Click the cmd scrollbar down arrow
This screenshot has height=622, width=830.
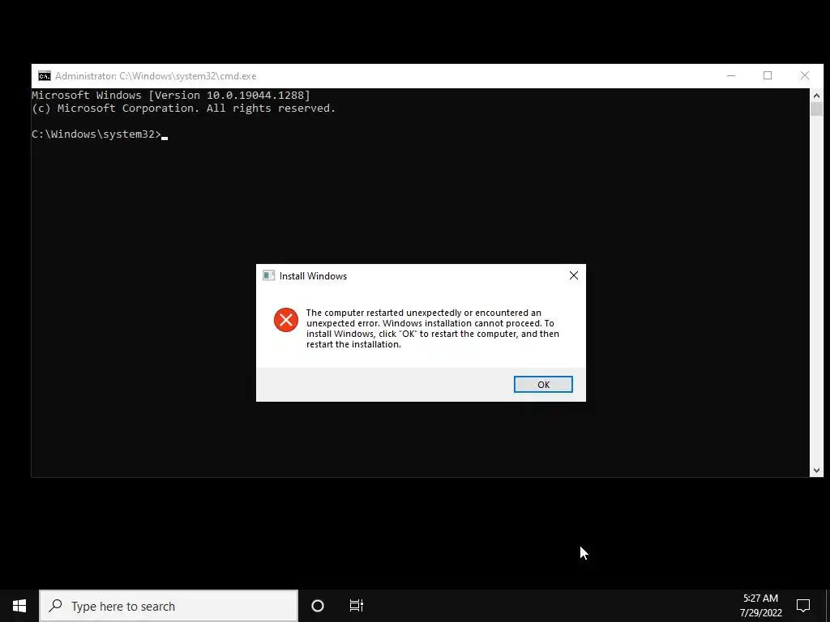pos(816,471)
